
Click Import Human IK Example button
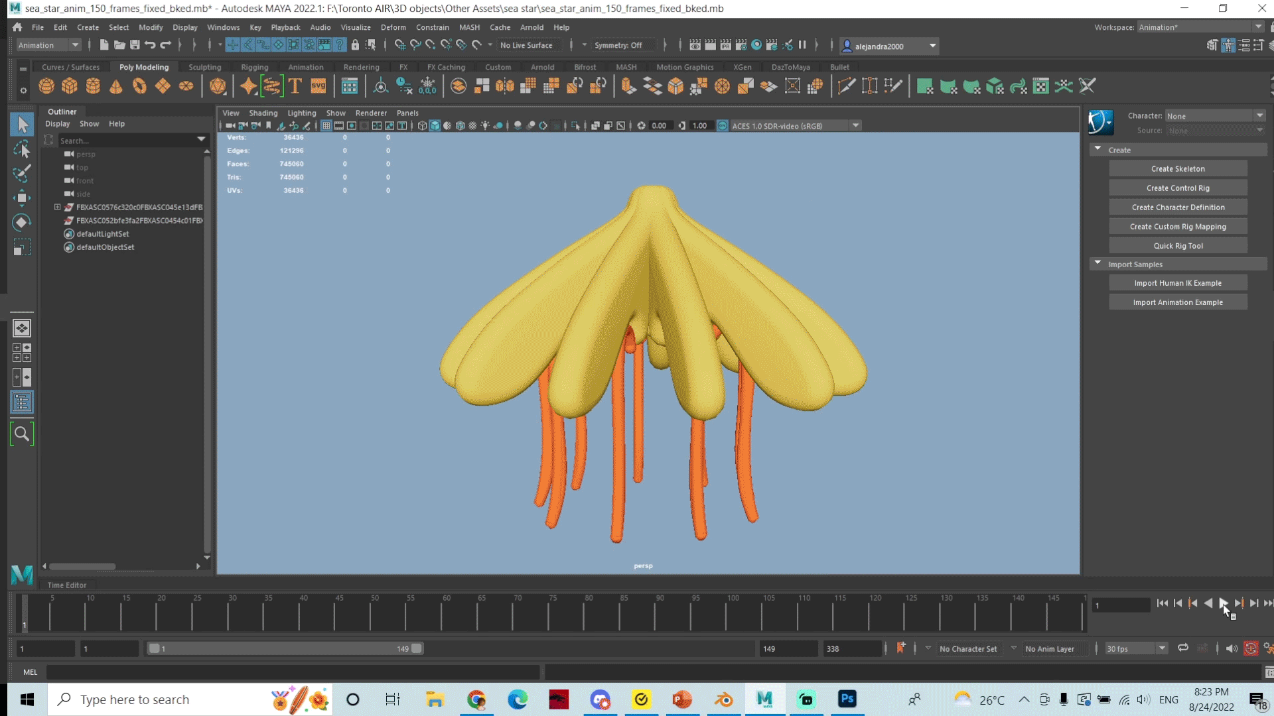pyautogui.click(x=1178, y=282)
